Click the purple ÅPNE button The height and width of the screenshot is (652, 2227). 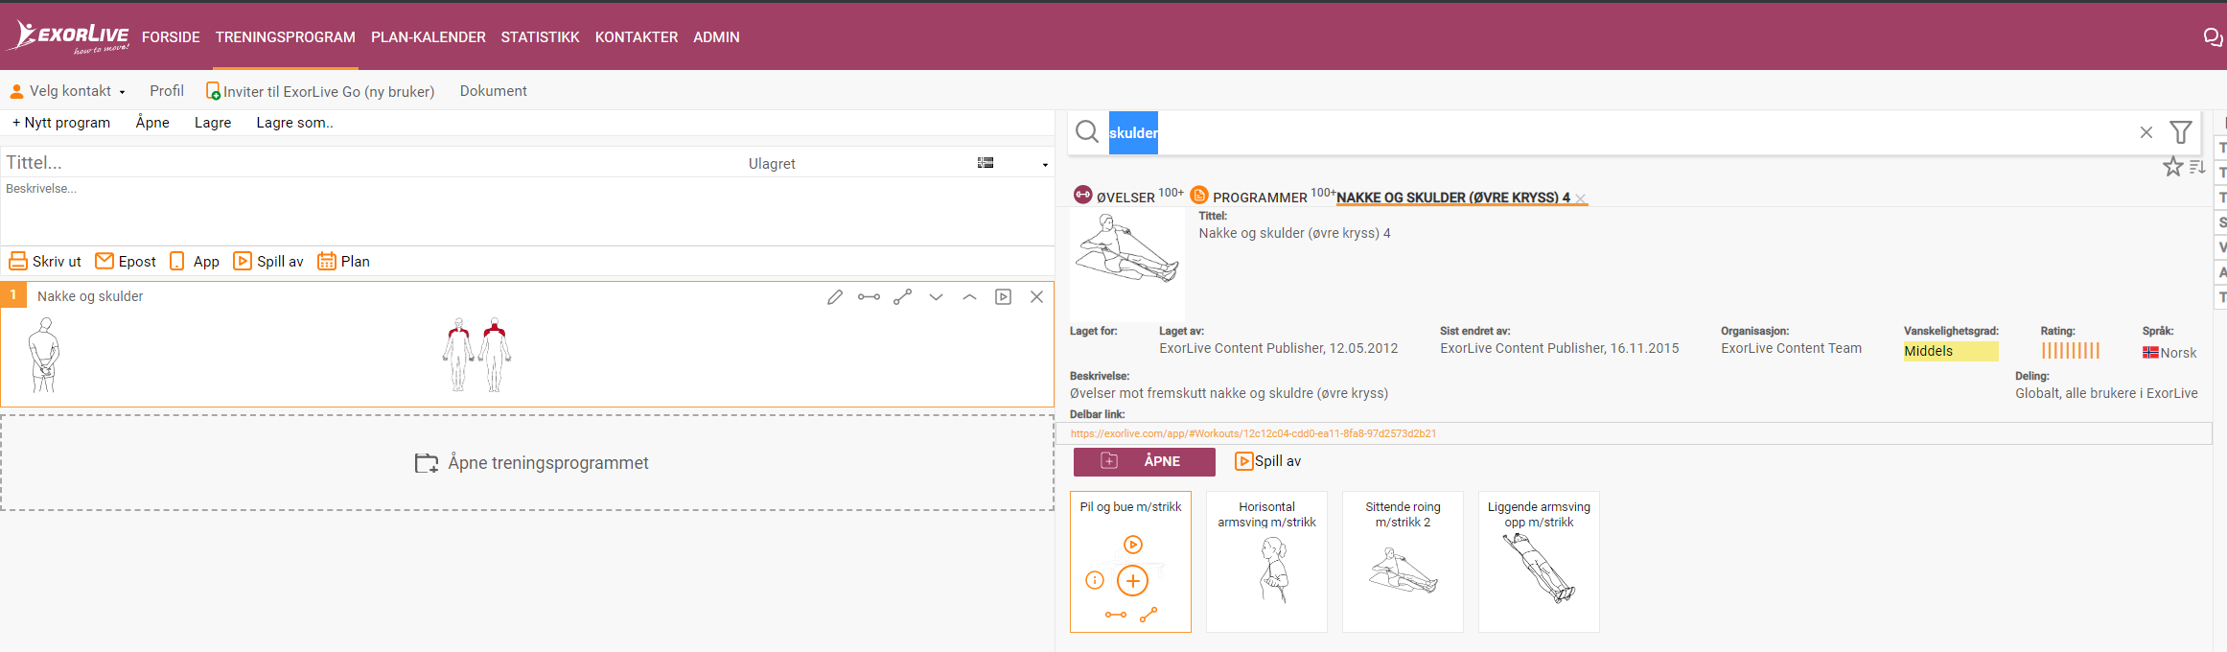point(1145,461)
